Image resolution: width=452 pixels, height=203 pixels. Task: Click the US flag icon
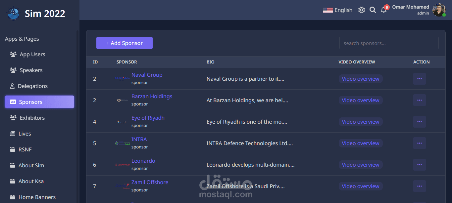point(328,10)
